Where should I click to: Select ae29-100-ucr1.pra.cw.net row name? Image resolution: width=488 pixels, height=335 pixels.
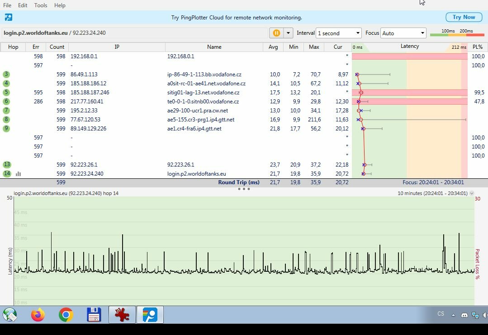(x=198, y=110)
